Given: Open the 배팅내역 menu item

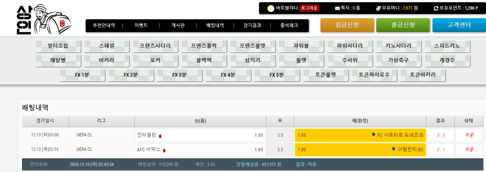Looking at the screenshot, I should click(215, 26).
